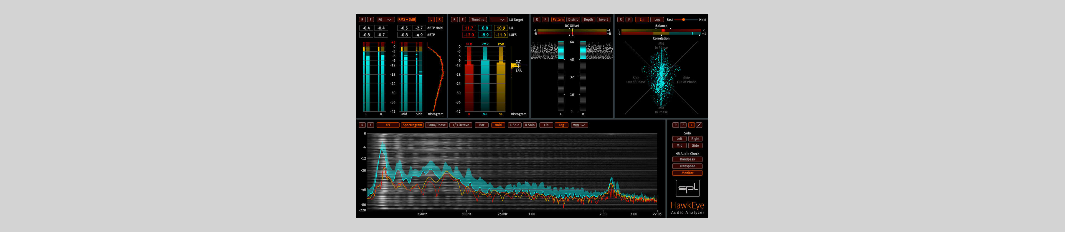
Task: Open the LU Target dropdown
Action: (x=499, y=20)
